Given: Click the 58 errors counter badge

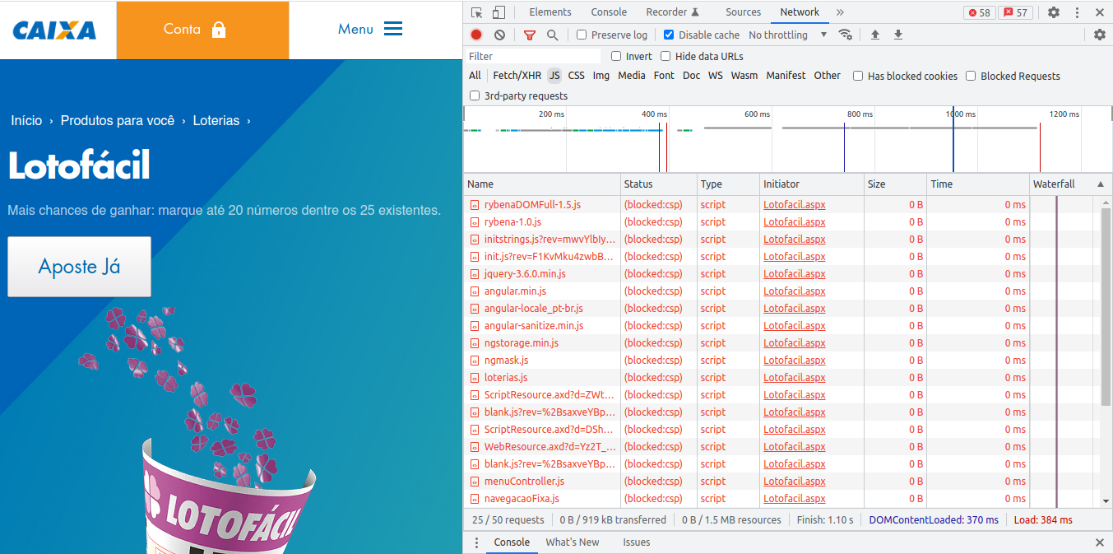Looking at the screenshot, I should 979,12.
